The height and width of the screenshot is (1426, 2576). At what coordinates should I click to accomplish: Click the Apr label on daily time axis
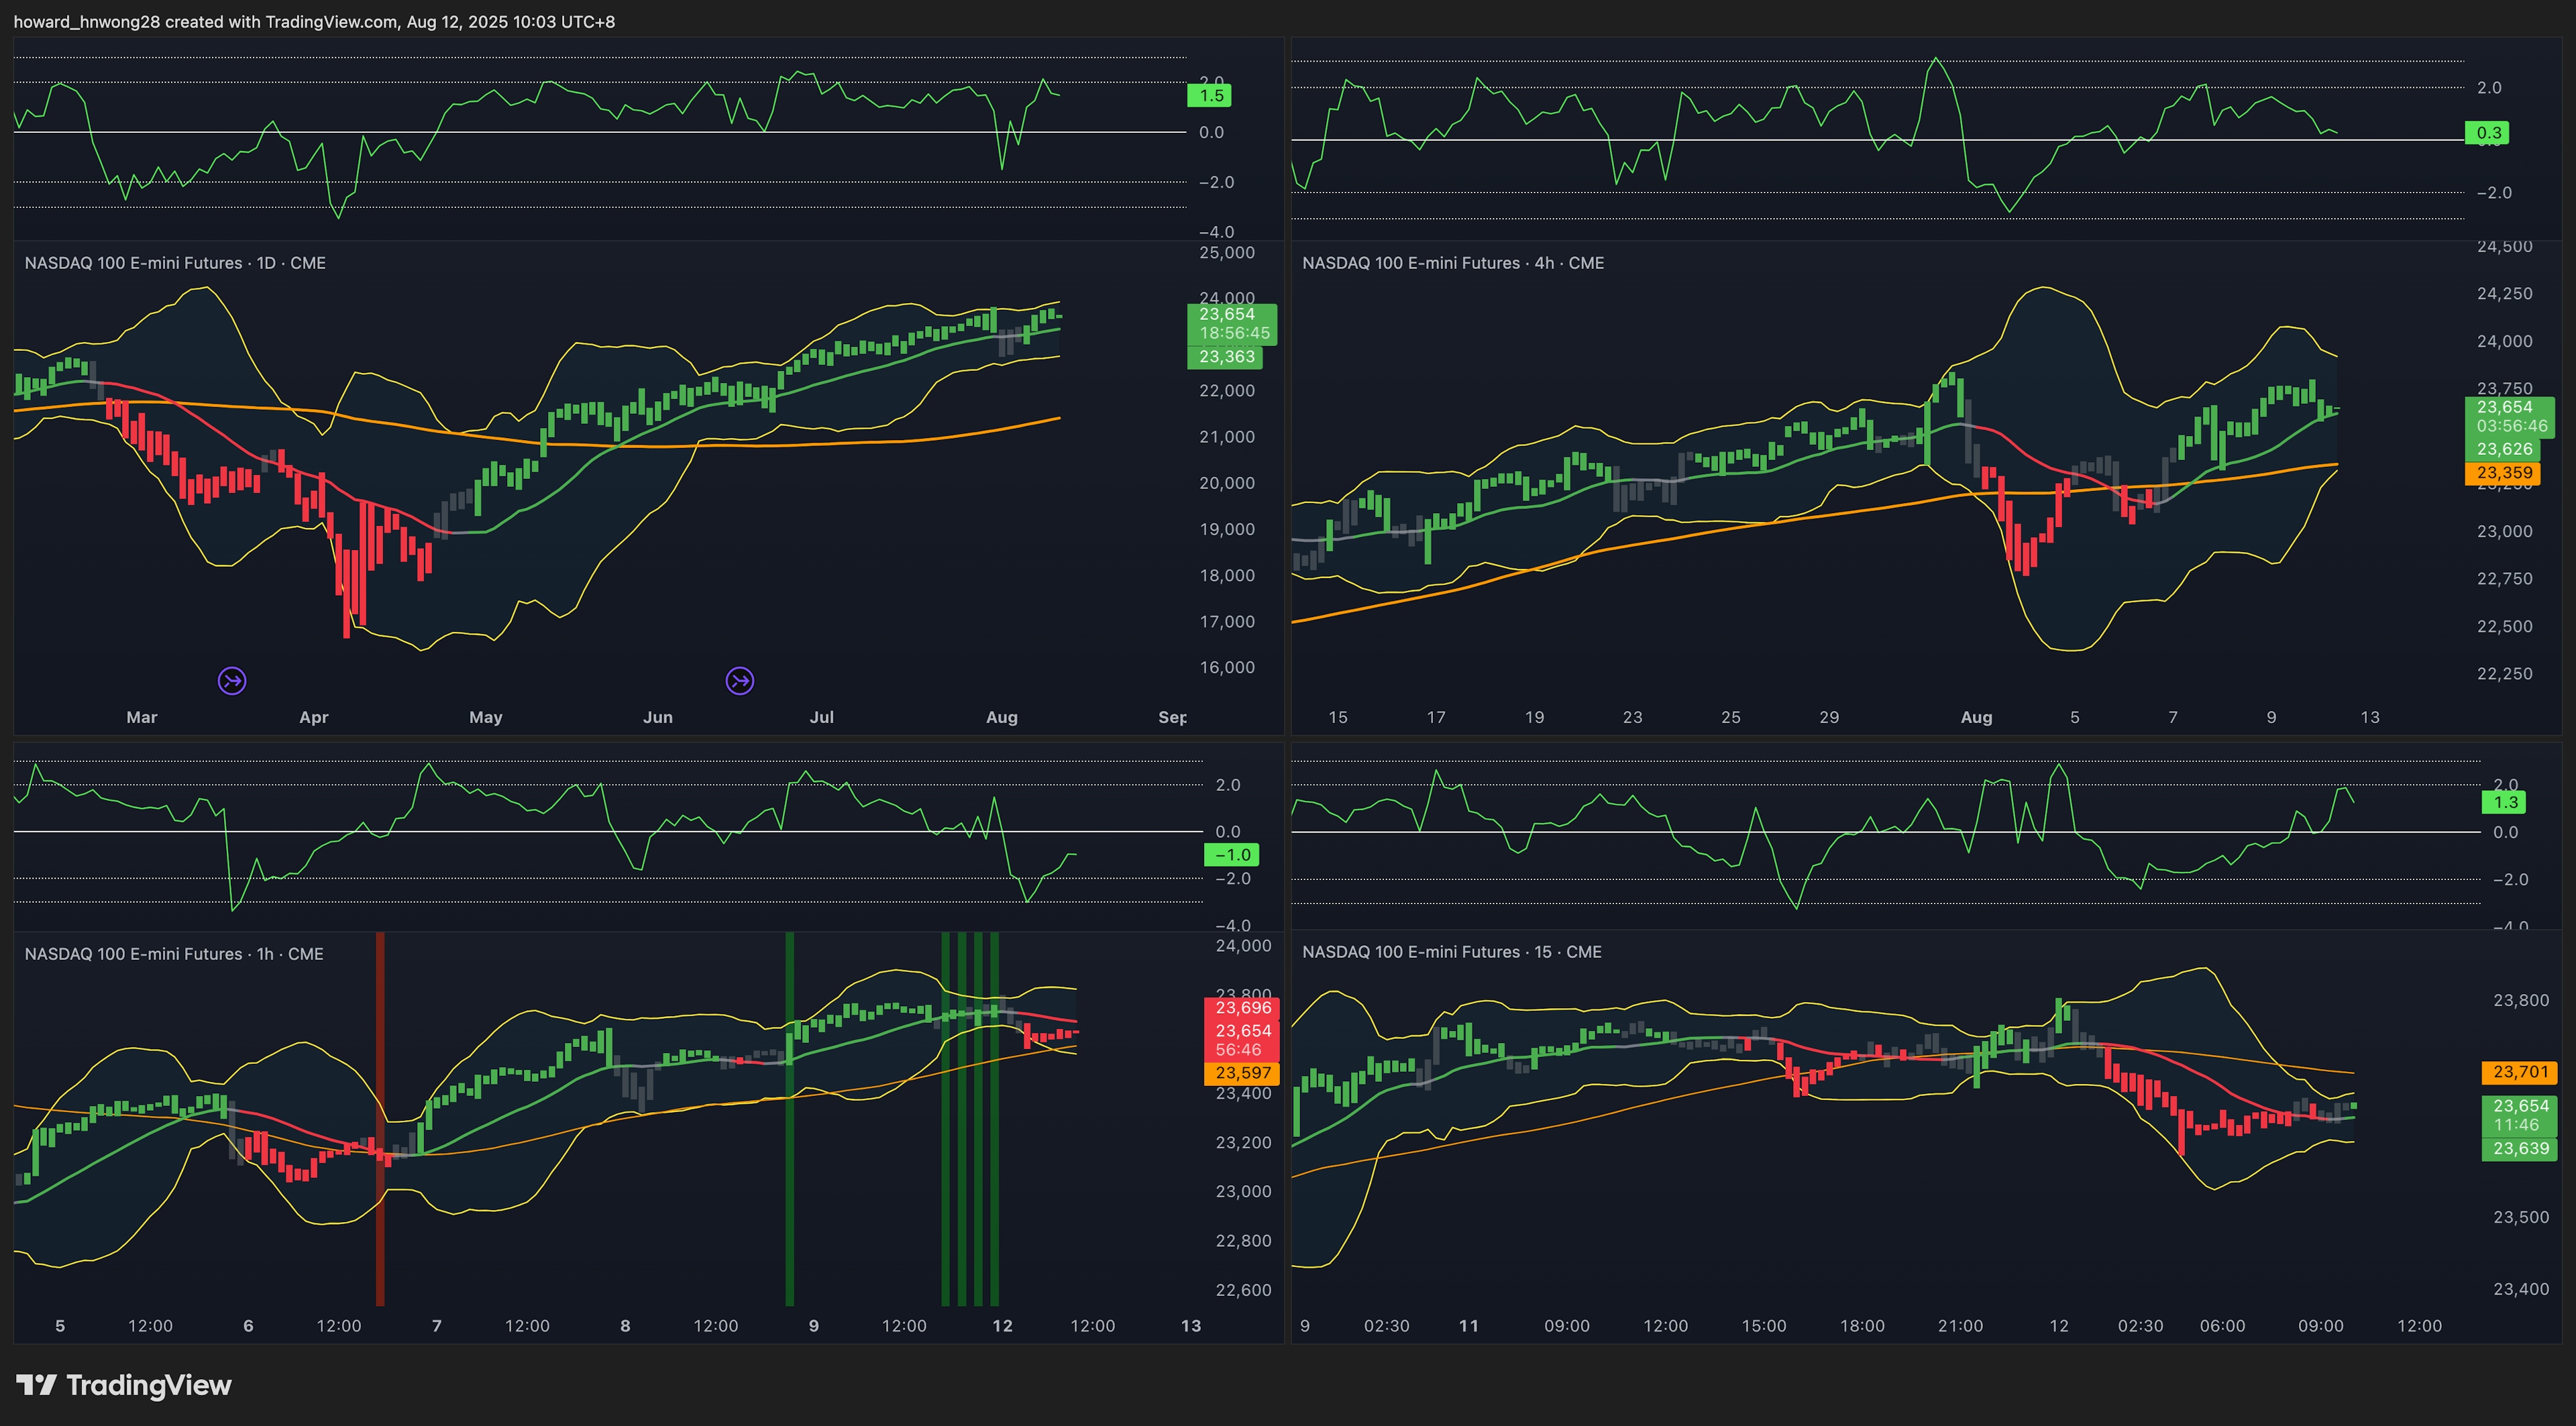(314, 717)
